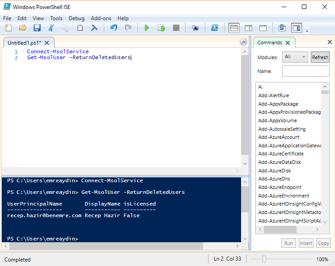The height and width of the screenshot is (266, 335).
Task: Open the Modules dropdown set to All
Action: click(295, 57)
